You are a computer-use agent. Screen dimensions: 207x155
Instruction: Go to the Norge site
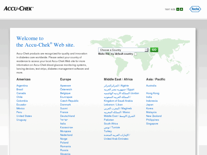tap(63, 139)
